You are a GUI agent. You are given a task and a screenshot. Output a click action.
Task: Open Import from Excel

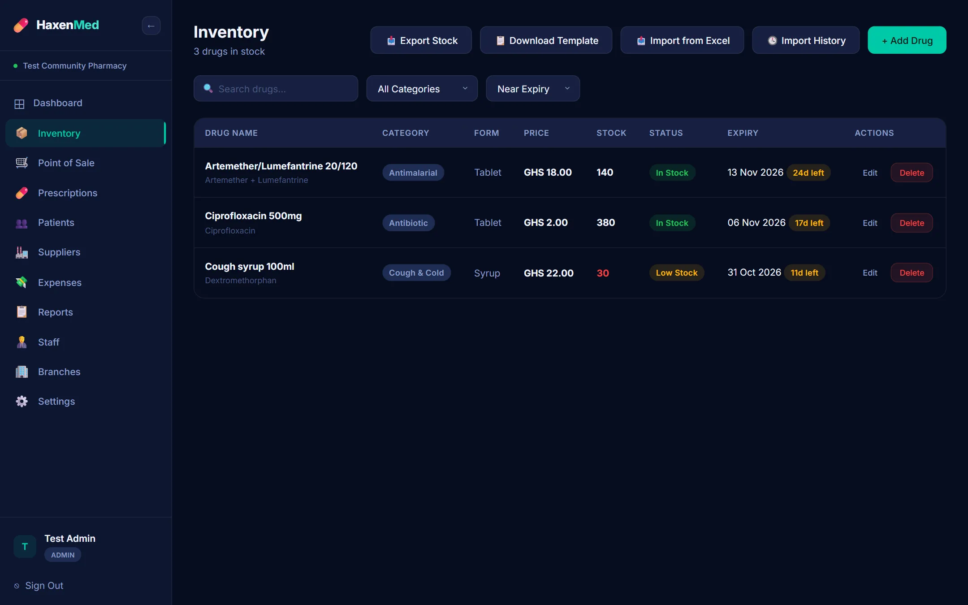click(682, 40)
